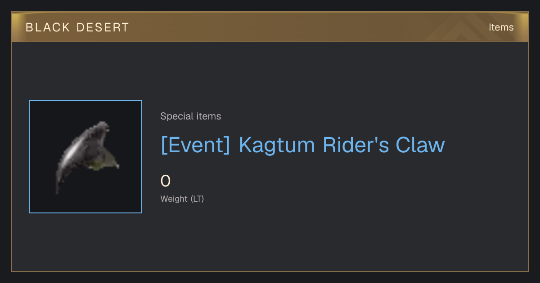
Task: Click the word Special above the item name
Action: coord(177,116)
